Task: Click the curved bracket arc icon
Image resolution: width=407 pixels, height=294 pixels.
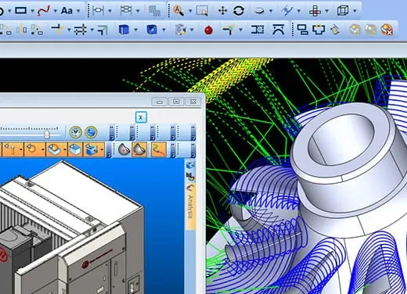Action: click(x=279, y=29)
